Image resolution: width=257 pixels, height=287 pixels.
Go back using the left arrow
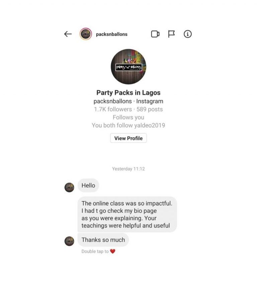point(68,34)
